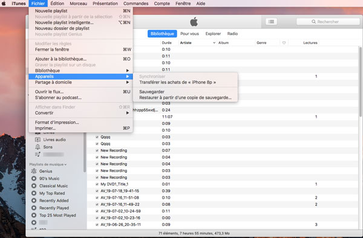Choose Ouvrir le flux
Viewport: 363px width, 238px height.
coord(80,92)
